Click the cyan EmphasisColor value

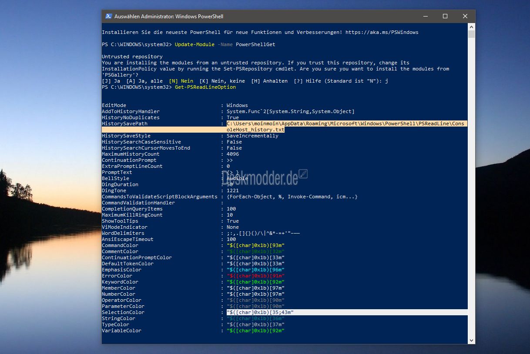coord(255,270)
